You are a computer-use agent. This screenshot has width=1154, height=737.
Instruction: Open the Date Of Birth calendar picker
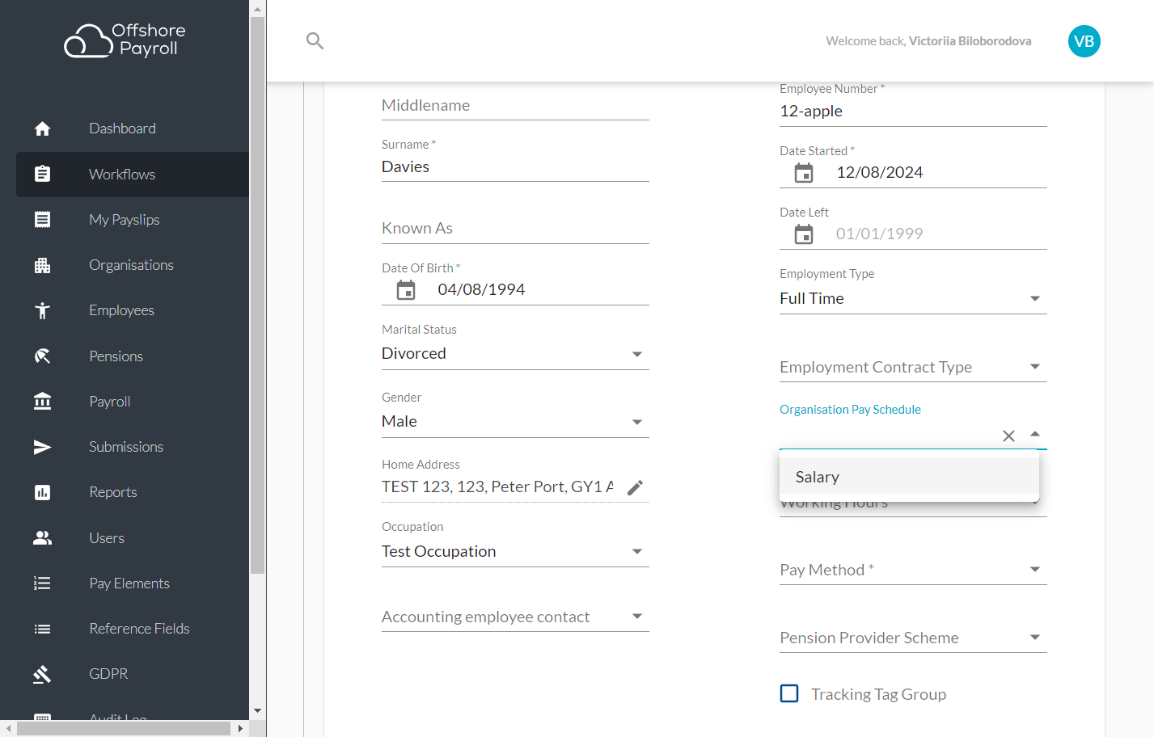(x=406, y=290)
